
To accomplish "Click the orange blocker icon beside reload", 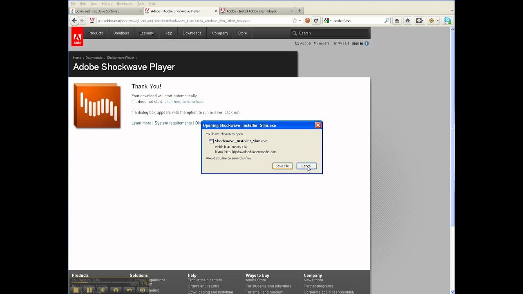I will pyautogui.click(x=307, y=20).
